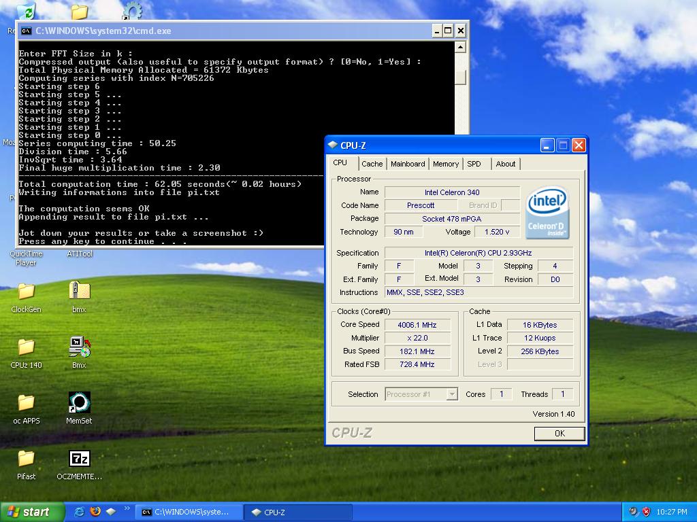Click Instructions value 'MMX, SSE, SSE2, SSE3'
697x522 pixels.
479,292
